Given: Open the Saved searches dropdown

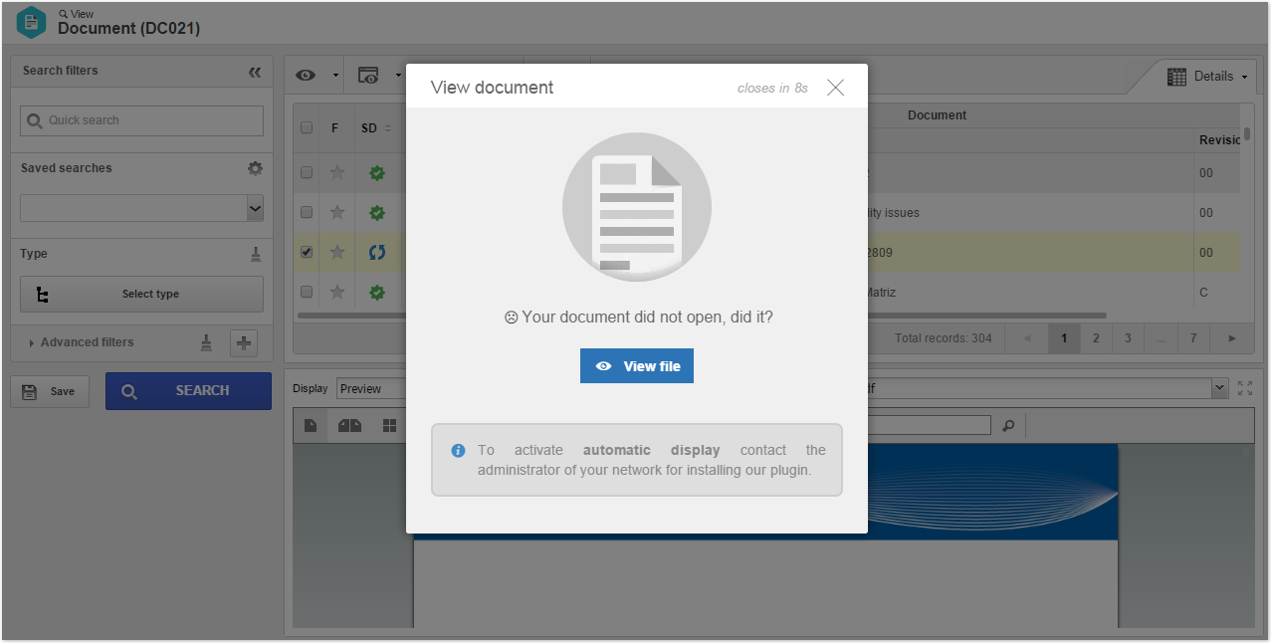Looking at the screenshot, I should click(x=142, y=208).
